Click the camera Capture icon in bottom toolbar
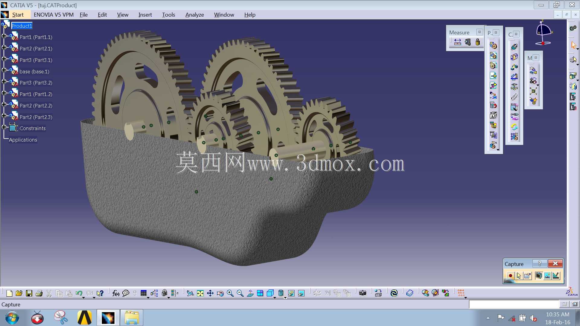This screenshot has width=580, height=326. pyautogui.click(x=362, y=293)
